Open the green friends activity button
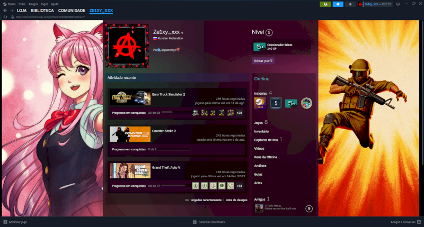Screen dimensions: 424x227 325,4
